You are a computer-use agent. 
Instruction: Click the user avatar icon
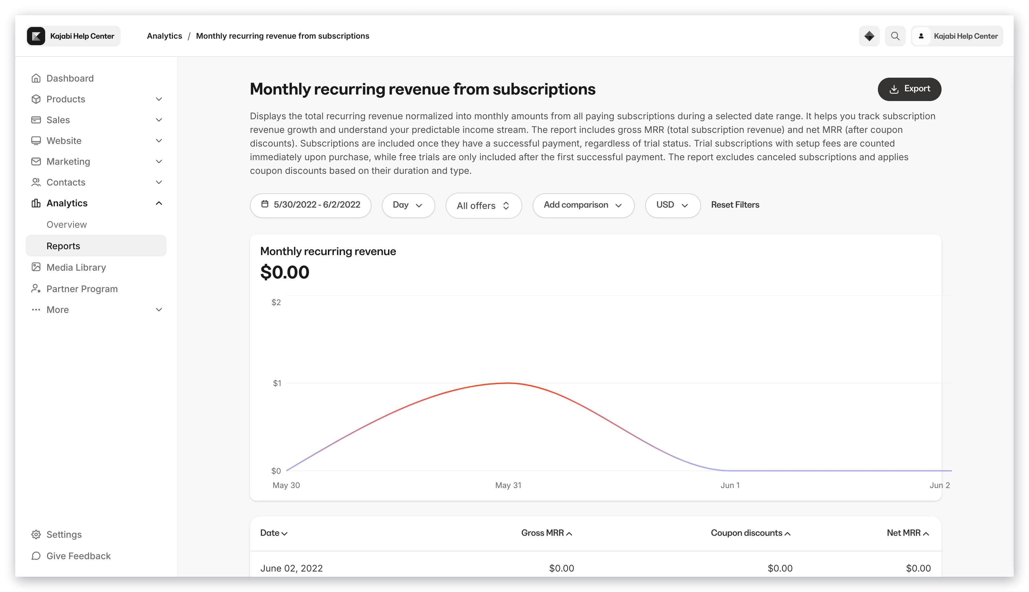coord(921,36)
